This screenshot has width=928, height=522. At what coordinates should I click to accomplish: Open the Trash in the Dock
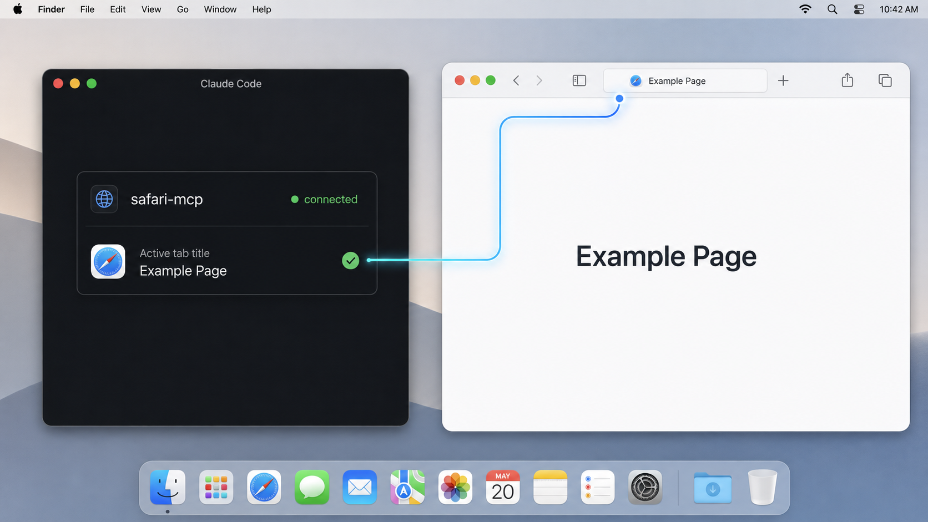(x=763, y=488)
